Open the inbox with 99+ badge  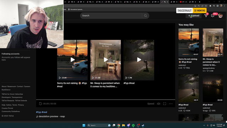tap(212, 16)
